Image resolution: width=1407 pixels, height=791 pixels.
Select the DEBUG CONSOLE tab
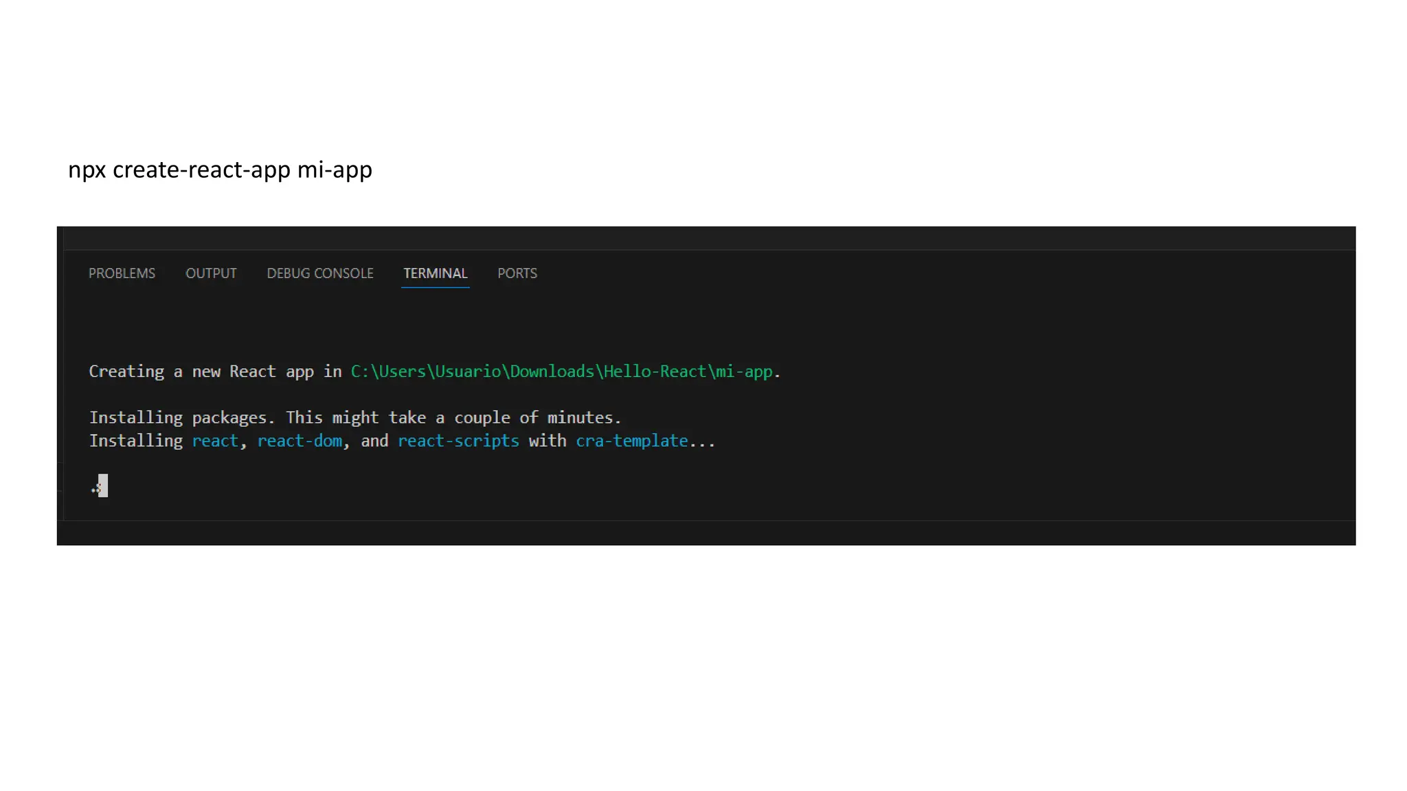tap(320, 273)
